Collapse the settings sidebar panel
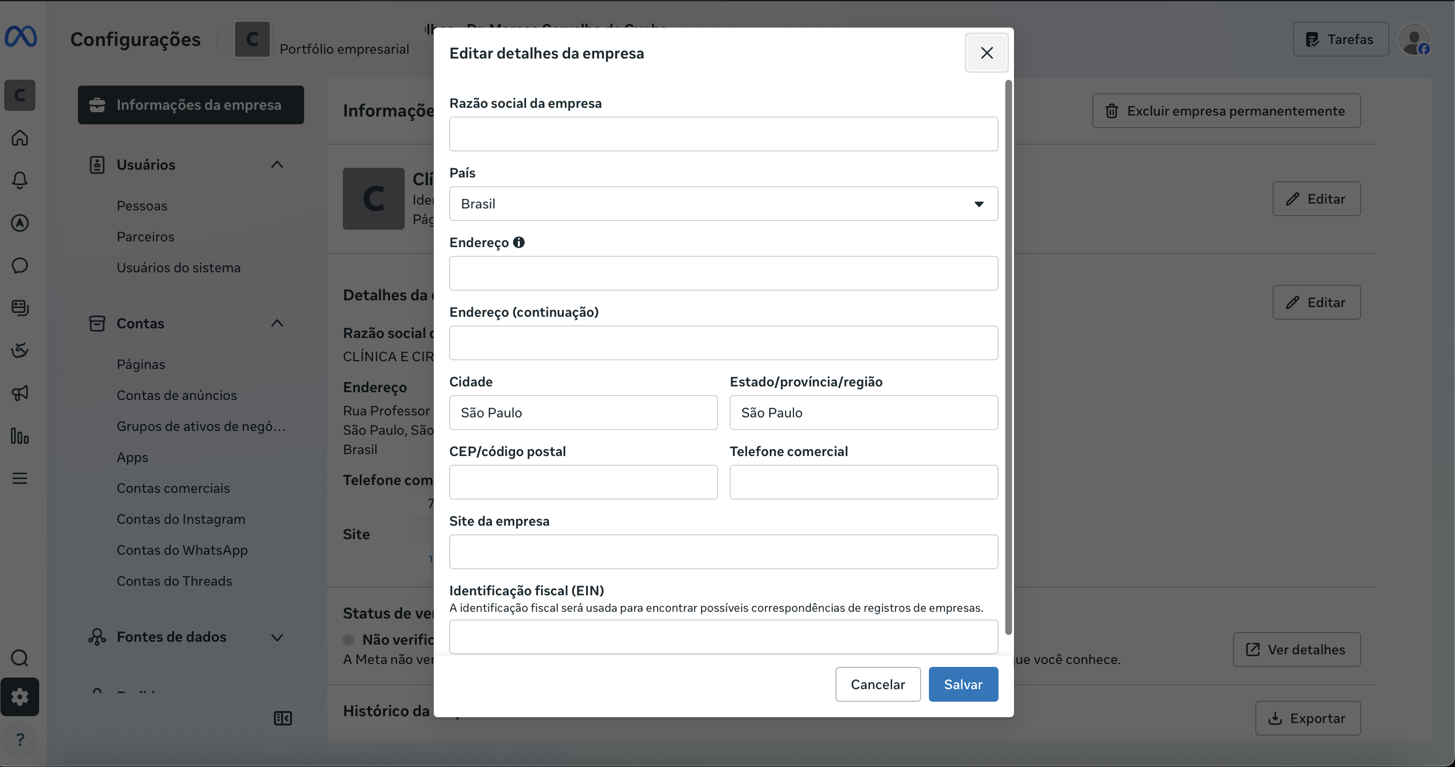The image size is (1455, 767). (282, 718)
